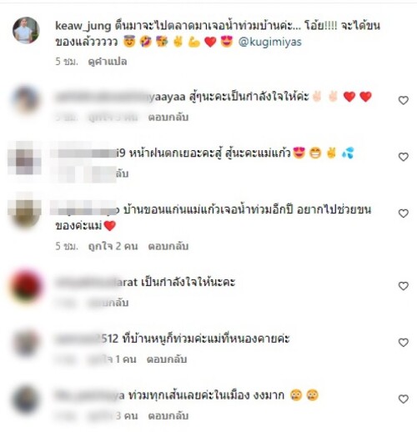The width and height of the screenshot is (417, 432).
Task: Open the red avatar of the arat commenter
Action: 26,286
